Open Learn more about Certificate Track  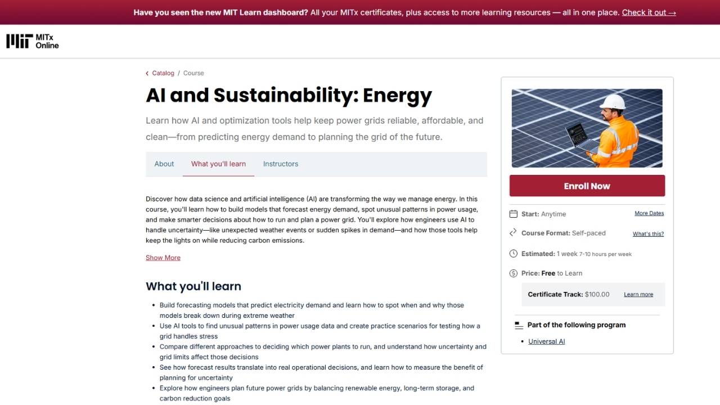pos(638,294)
